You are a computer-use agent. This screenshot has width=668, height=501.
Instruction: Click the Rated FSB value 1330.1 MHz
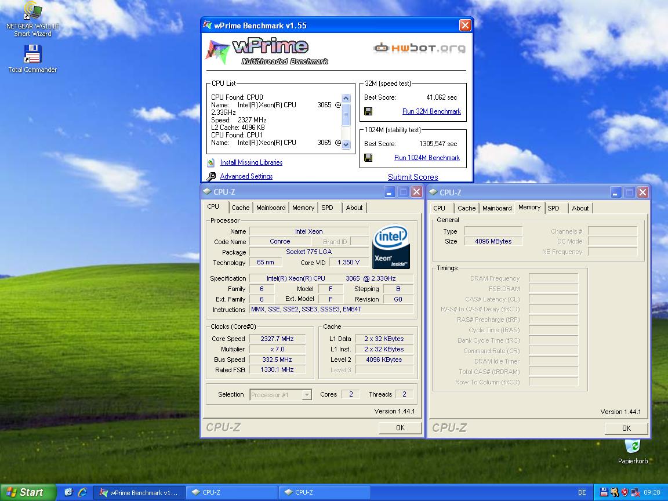277,370
